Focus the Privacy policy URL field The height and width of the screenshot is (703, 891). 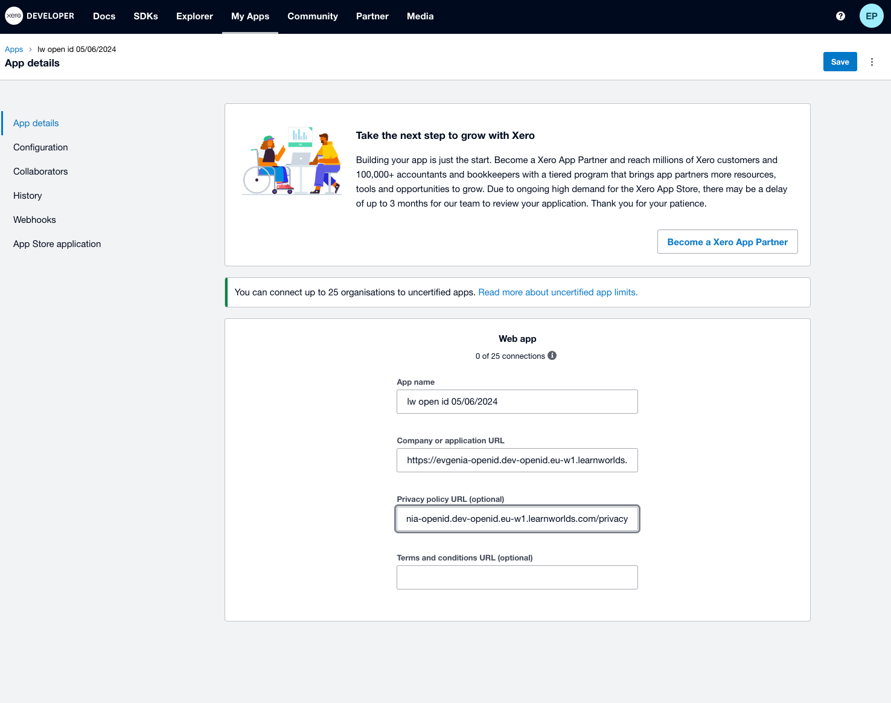point(517,519)
